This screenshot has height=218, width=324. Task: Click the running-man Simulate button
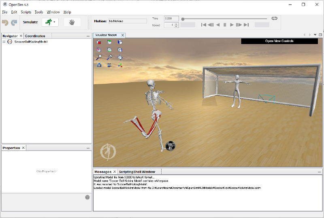[x=49, y=22]
